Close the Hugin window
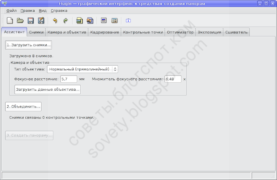The width and height of the screenshot is (277, 180). point(272,3)
